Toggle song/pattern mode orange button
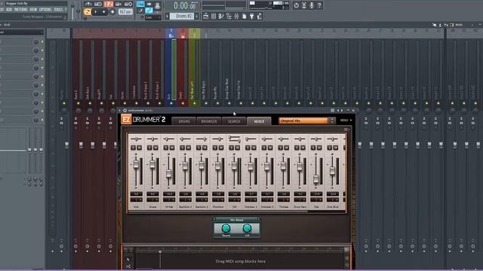The height and width of the screenshot is (271, 483). [x=88, y=12]
